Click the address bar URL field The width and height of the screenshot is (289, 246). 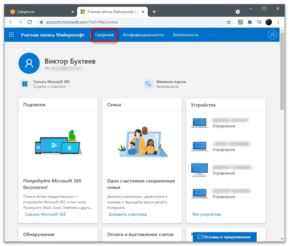pyautogui.click(x=134, y=22)
